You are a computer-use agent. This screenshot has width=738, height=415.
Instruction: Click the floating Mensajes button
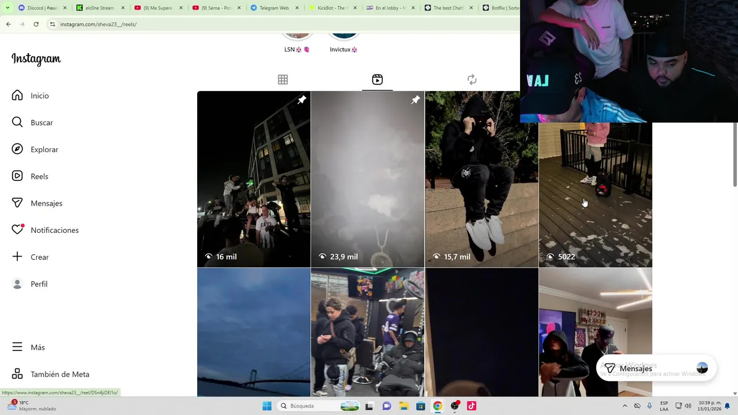point(656,368)
